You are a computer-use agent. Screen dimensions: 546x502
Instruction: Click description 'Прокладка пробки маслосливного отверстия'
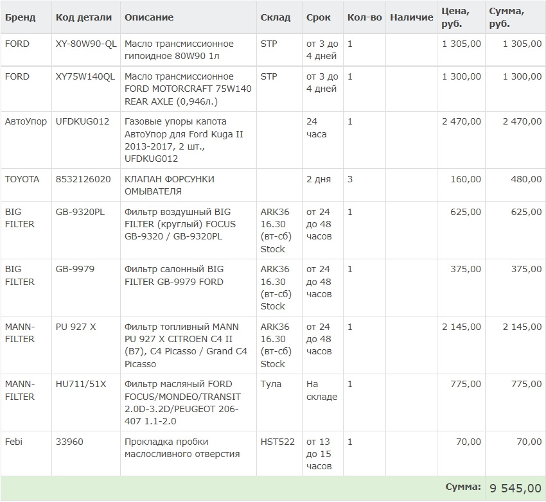click(x=182, y=447)
